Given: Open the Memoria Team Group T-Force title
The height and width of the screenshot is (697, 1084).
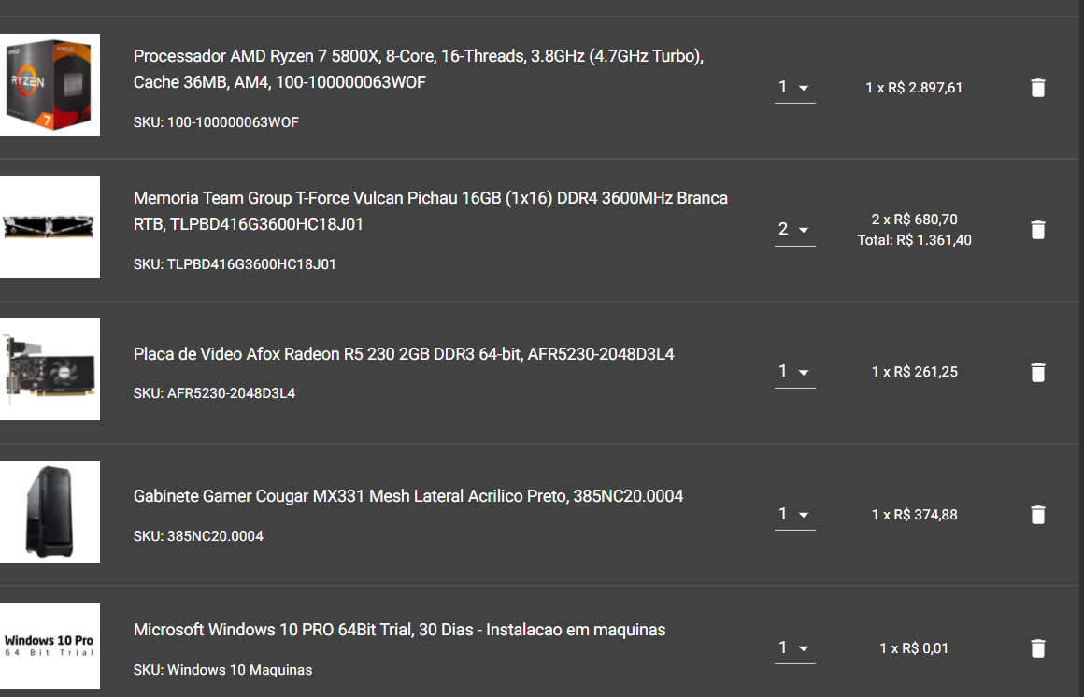Looking at the screenshot, I should (431, 211).
